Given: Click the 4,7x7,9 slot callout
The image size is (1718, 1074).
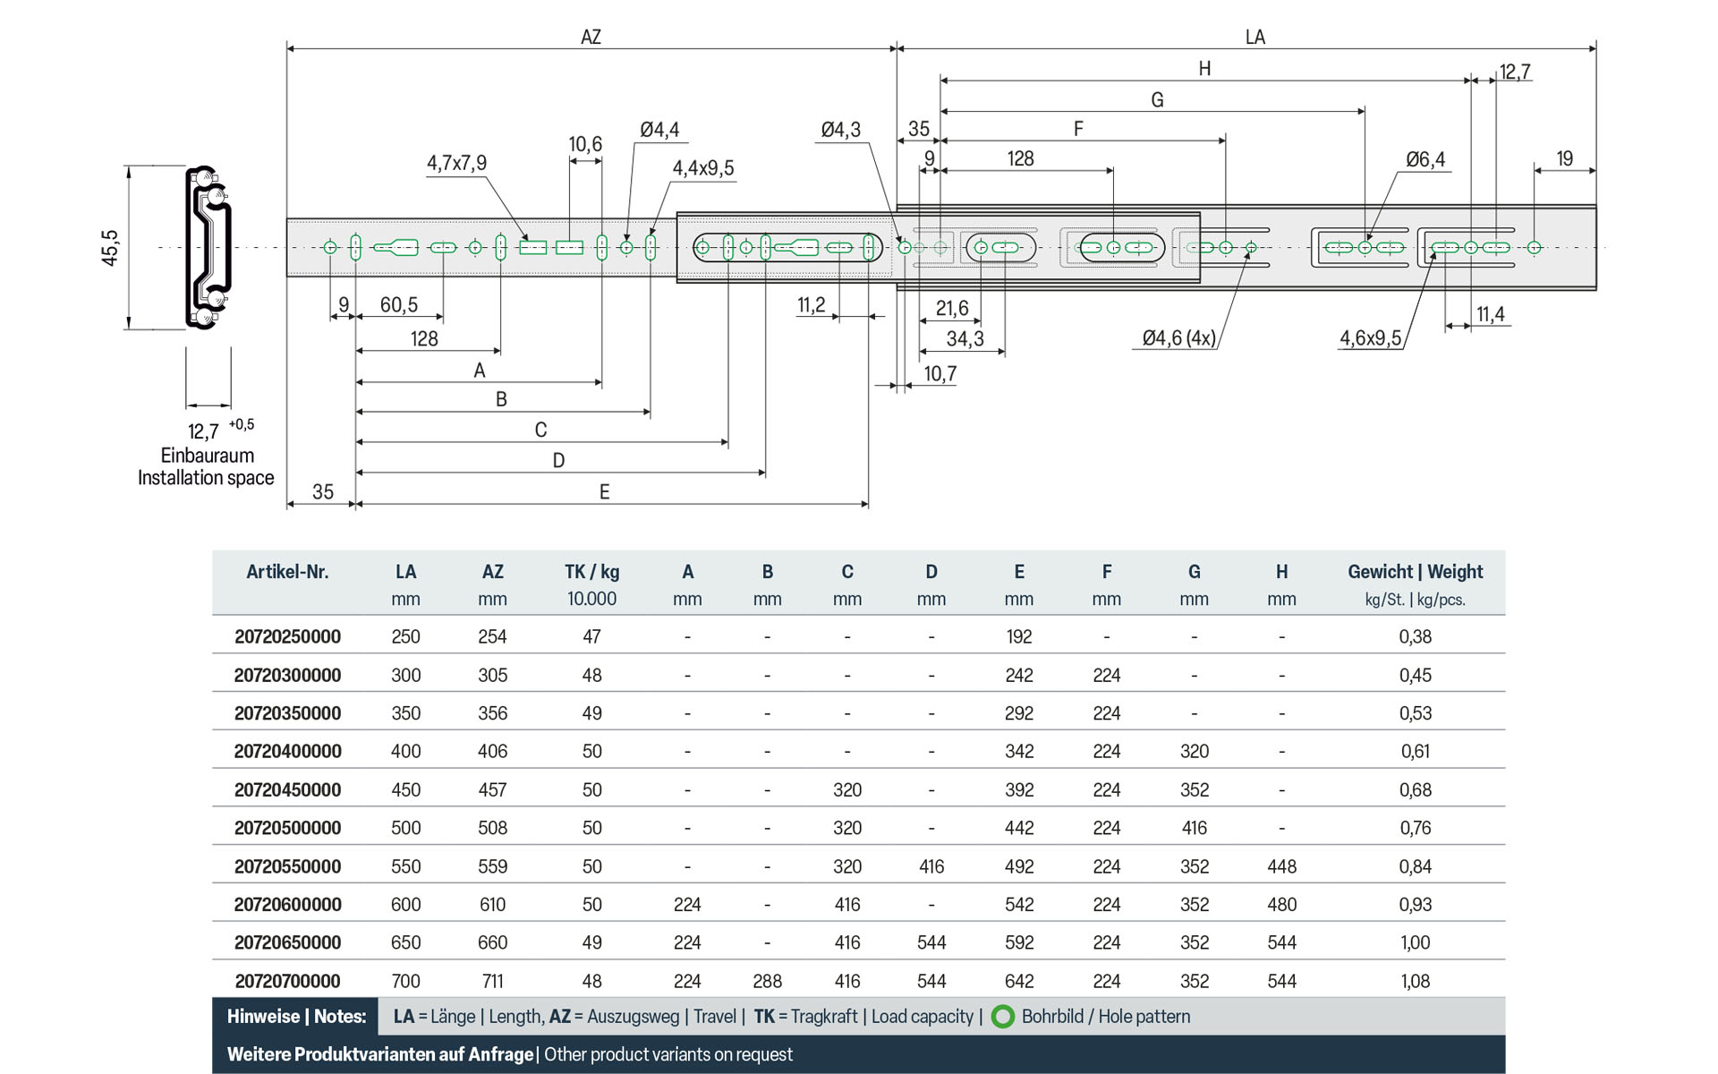Looking at the screenshot, I should pos(456,163).
